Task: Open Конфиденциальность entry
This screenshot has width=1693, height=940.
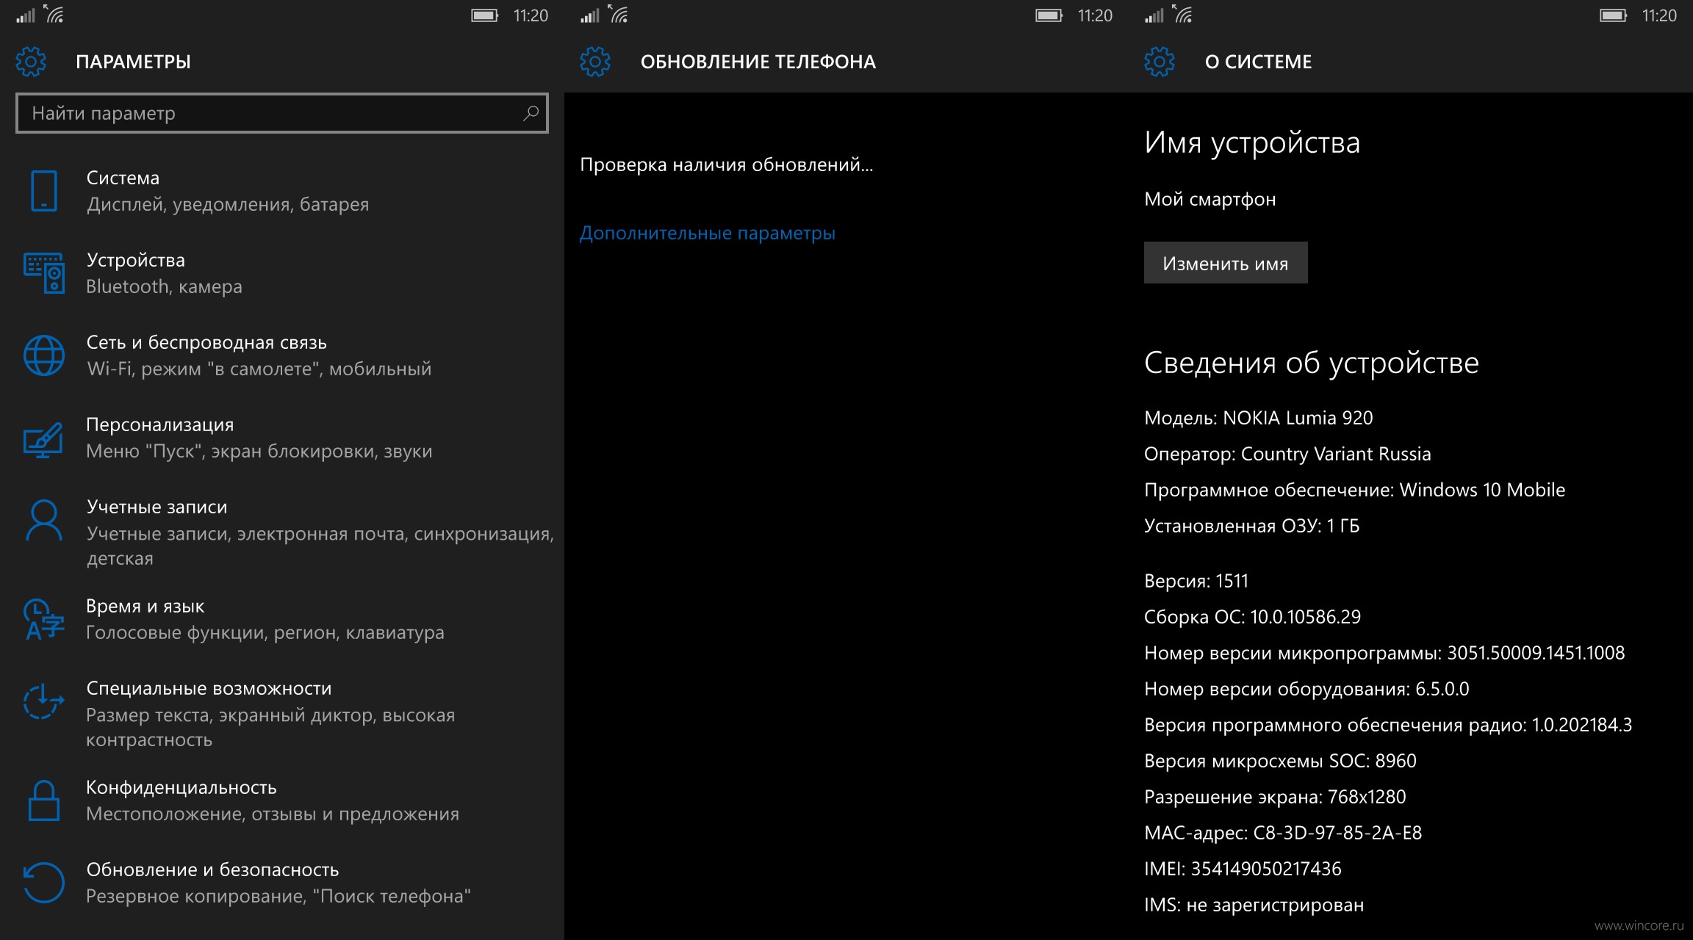Action: 282,800
